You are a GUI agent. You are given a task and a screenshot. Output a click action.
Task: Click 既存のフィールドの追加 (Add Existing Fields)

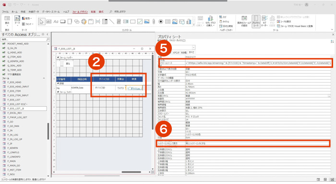coord(244,21)
